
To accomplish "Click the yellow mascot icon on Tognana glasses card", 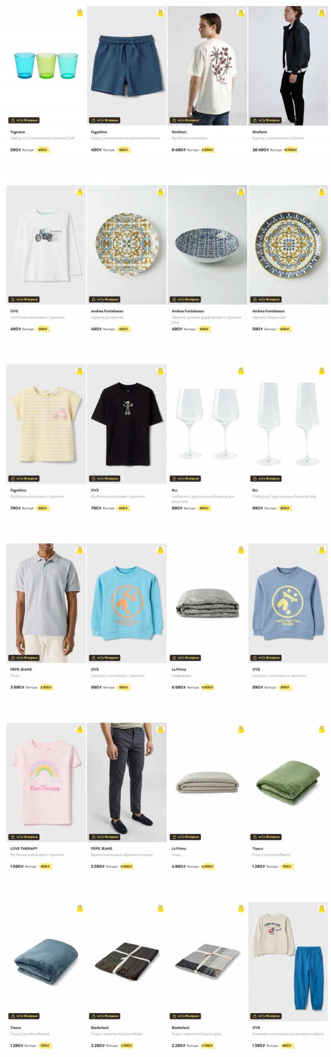I will click(x=80, y=13).
